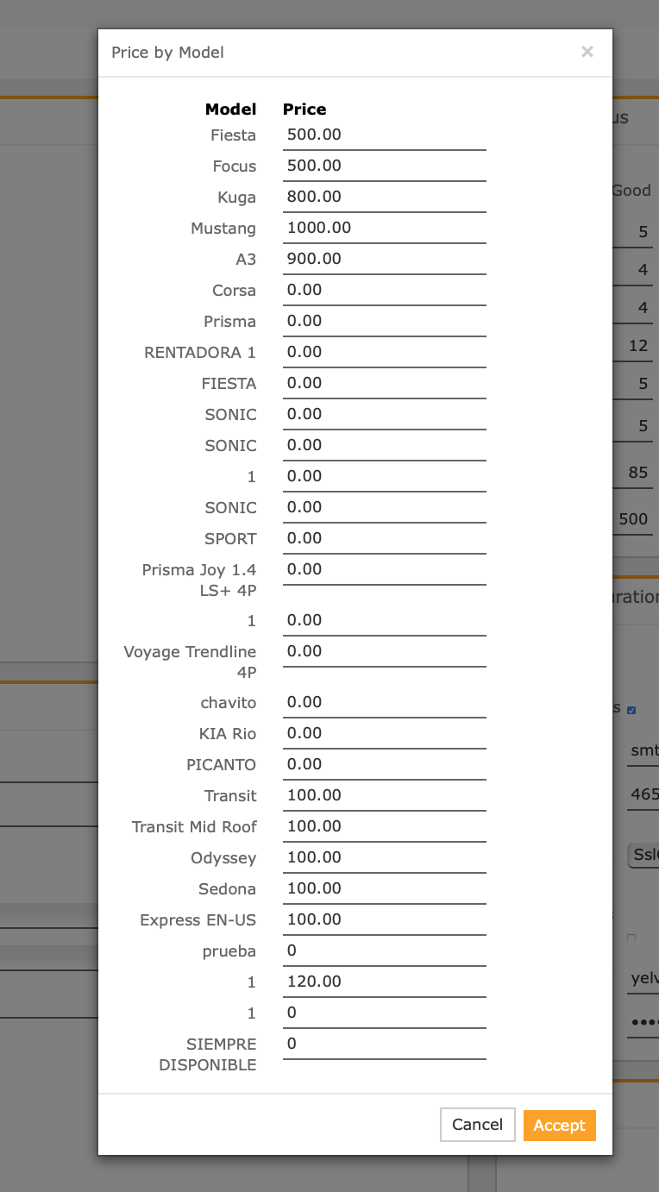This screenshot has height=1192, width=659.
Task: Edit the price field showing 120.00
Action: tap(385, 982)
